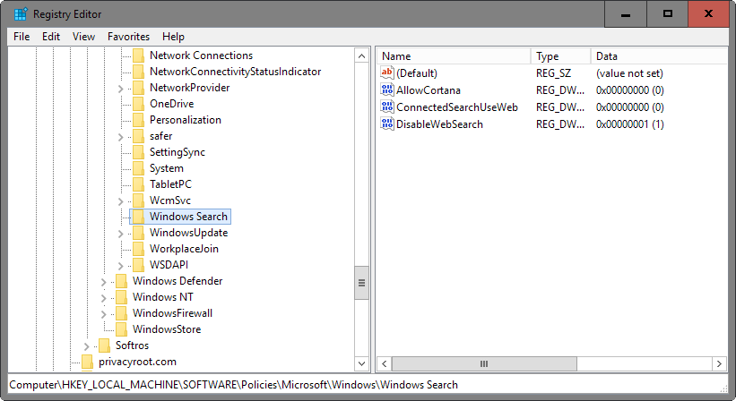Open the Help menu
Image resolution: width=736 pixels, height=401 pixels.
[173, 37]
